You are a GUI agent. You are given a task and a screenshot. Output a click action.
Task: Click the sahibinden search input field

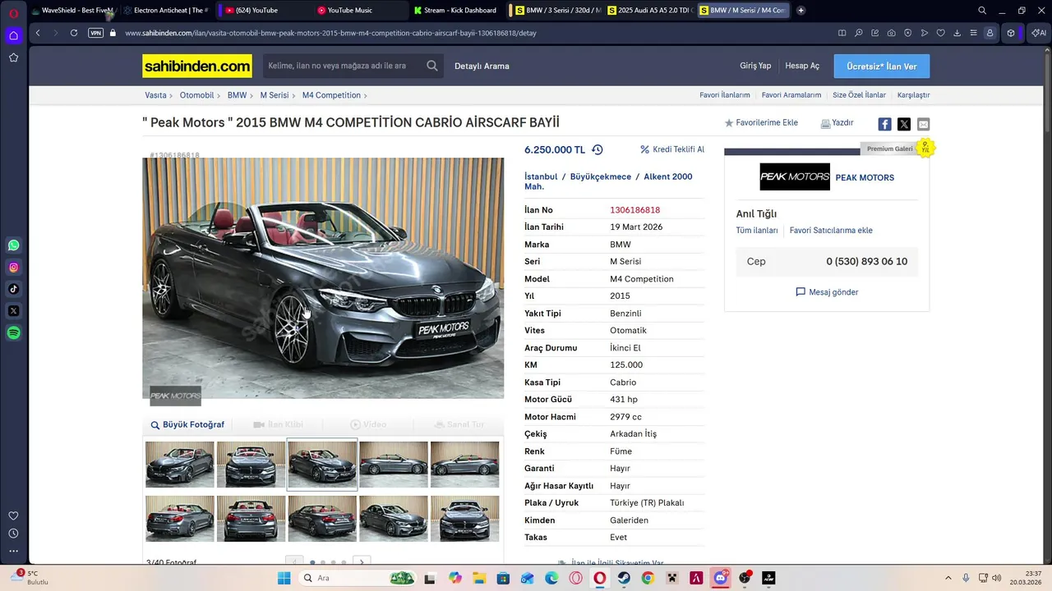[x=344, y=66]
